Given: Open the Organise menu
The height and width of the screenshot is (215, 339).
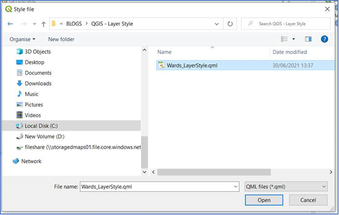Looking at the screenshot, I should tap(23, 39).
